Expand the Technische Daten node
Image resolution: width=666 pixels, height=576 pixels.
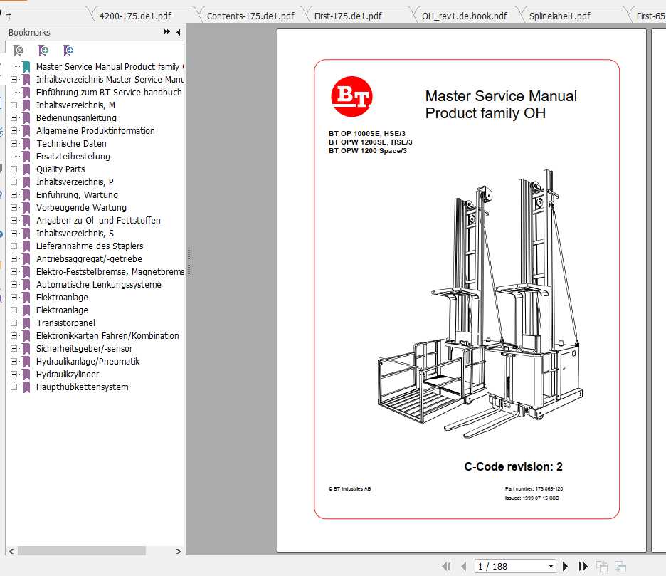coord(14,144)
